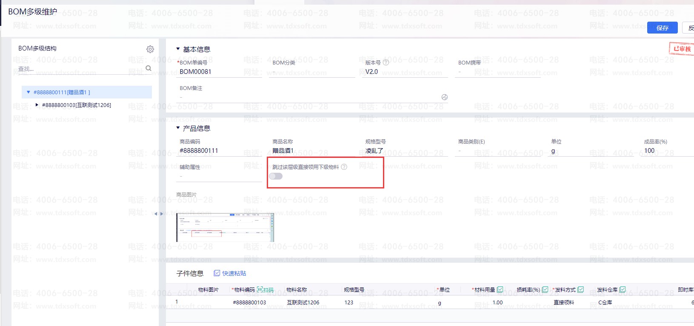Viewport: 694px width, 326px height.
Task: Click the 物料名称 column header
Action: (297, 290)
